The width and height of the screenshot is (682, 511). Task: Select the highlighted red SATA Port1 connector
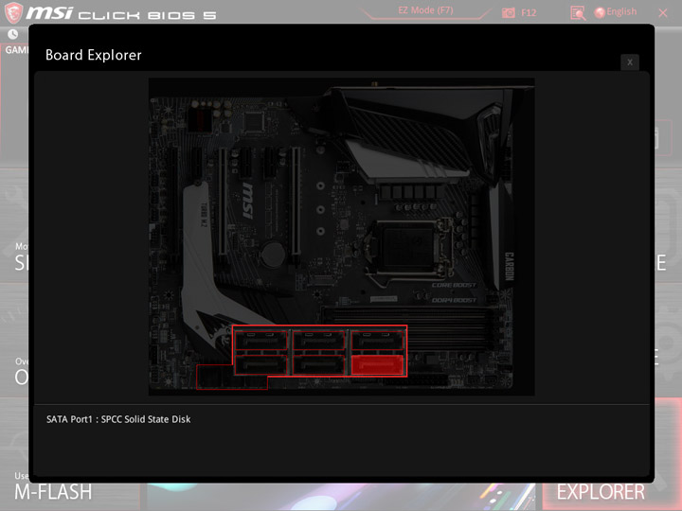pyautogui.click(x=377, y=364)
